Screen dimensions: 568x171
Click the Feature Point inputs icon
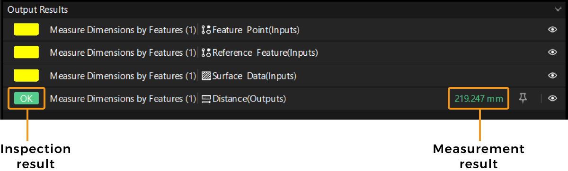pyautogui.click(x=206, y=30)
